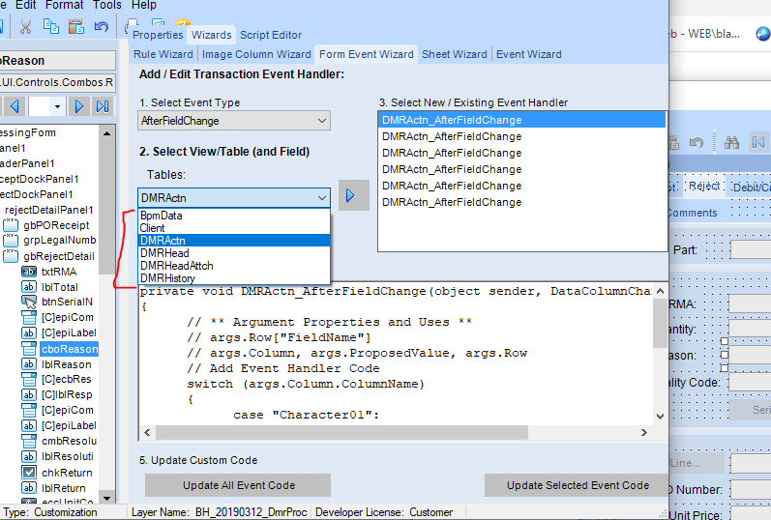Choose DMRHead from the Tables list
771x520 pixels.
click(x=164, y=253)
